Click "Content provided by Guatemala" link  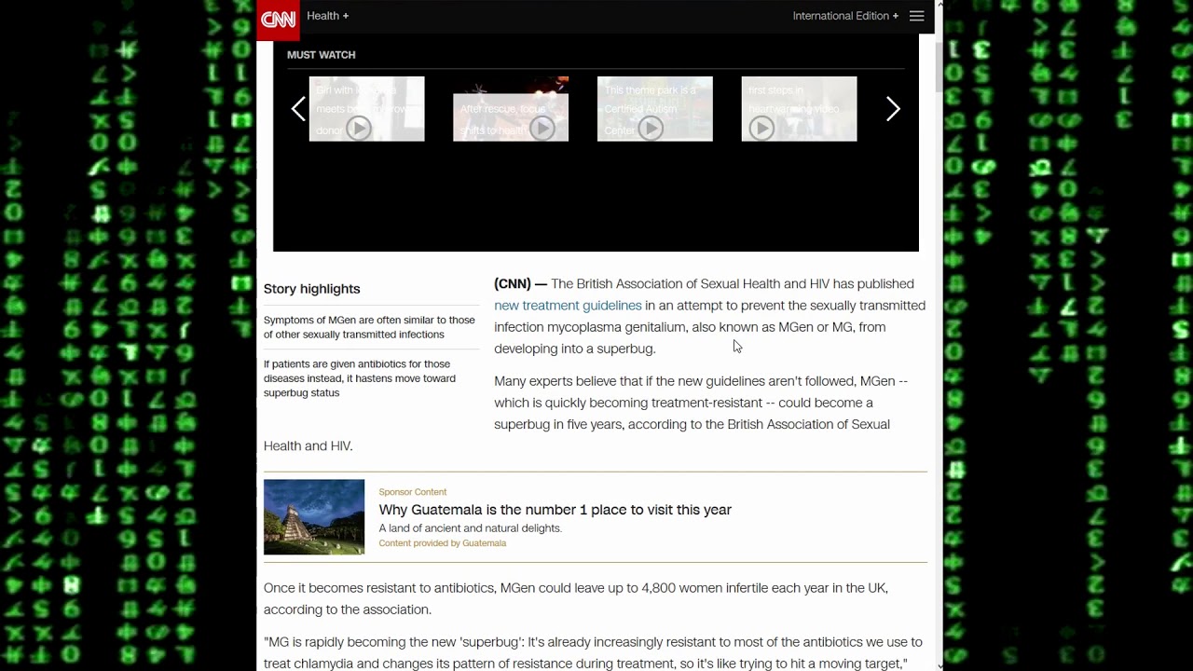pyautogui.click(x=442, y=543)
